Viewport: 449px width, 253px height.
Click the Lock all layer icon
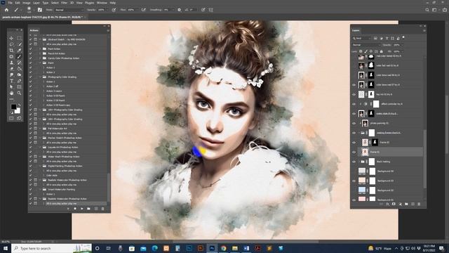coord(381,51)
